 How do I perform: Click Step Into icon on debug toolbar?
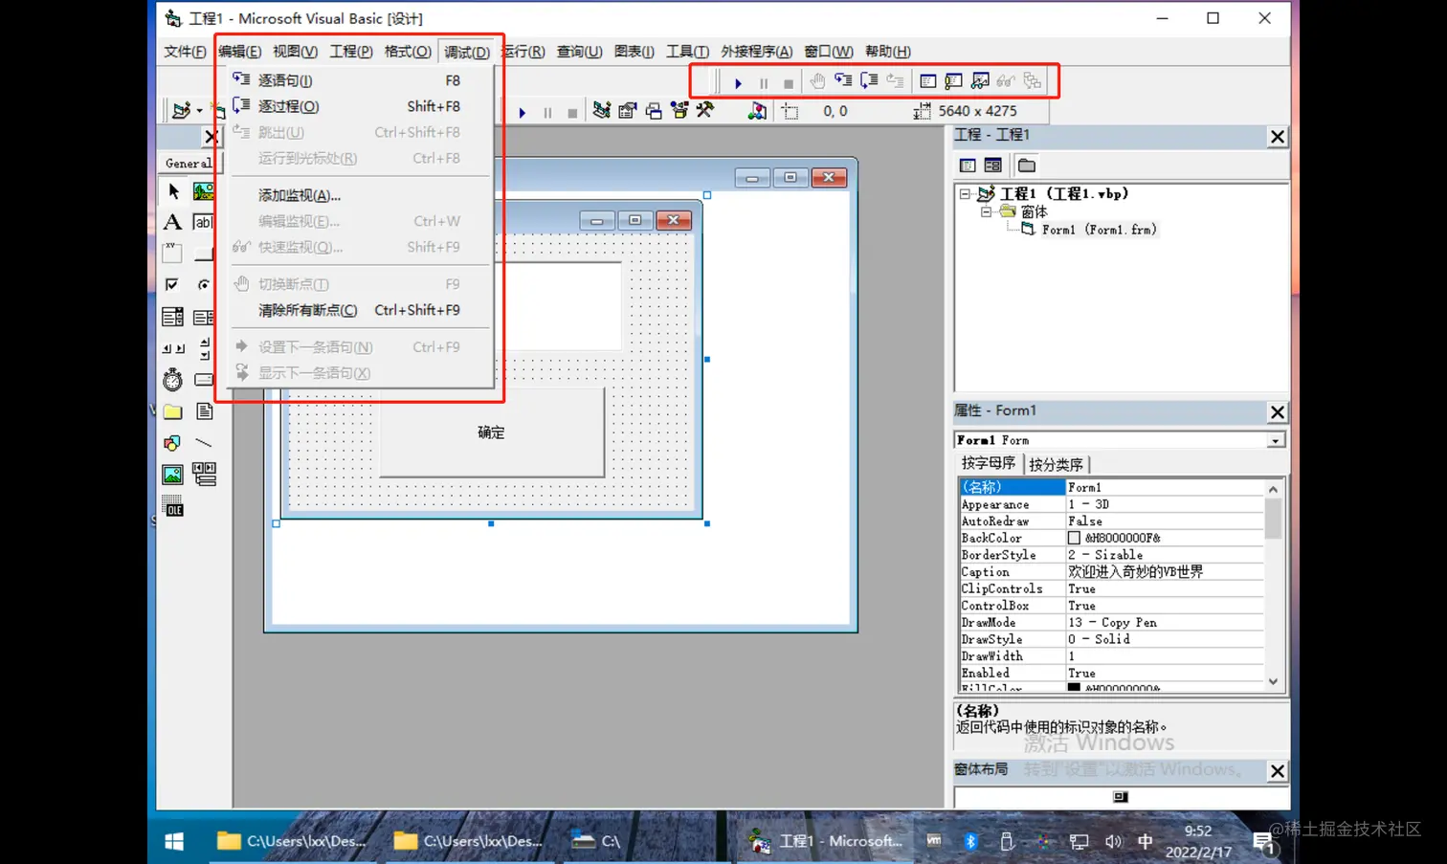[843, 81]
